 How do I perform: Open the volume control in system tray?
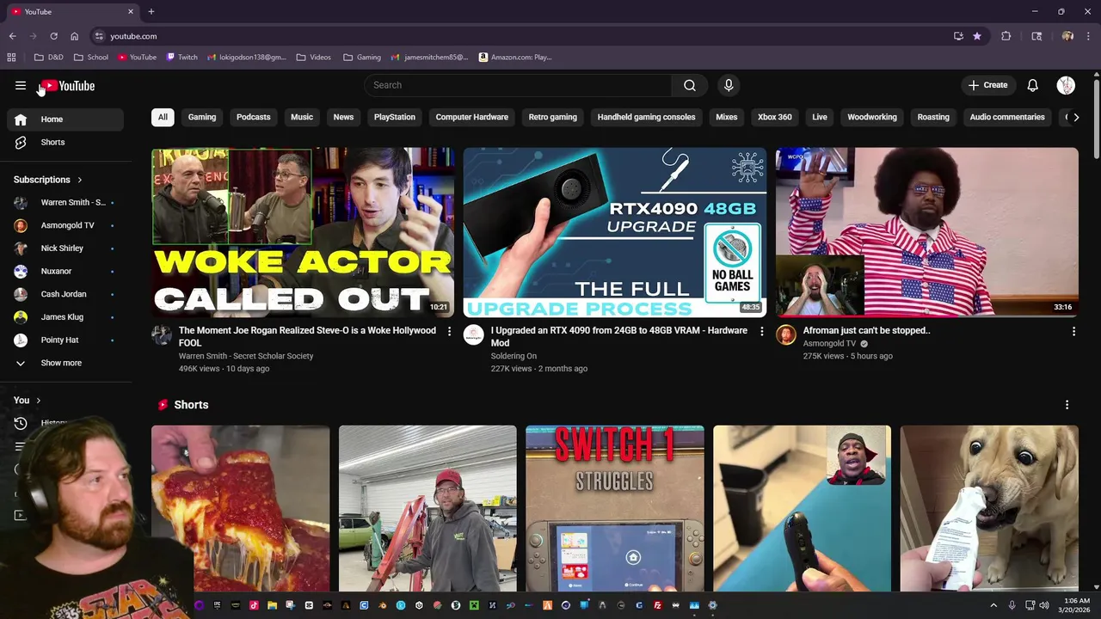[x=1043, y=605]
